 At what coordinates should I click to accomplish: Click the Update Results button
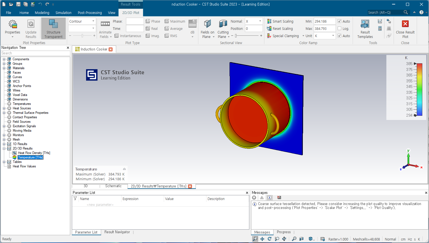coord(31,29)
